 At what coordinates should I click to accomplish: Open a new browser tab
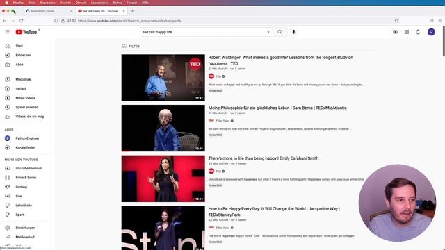pos(132,11)
